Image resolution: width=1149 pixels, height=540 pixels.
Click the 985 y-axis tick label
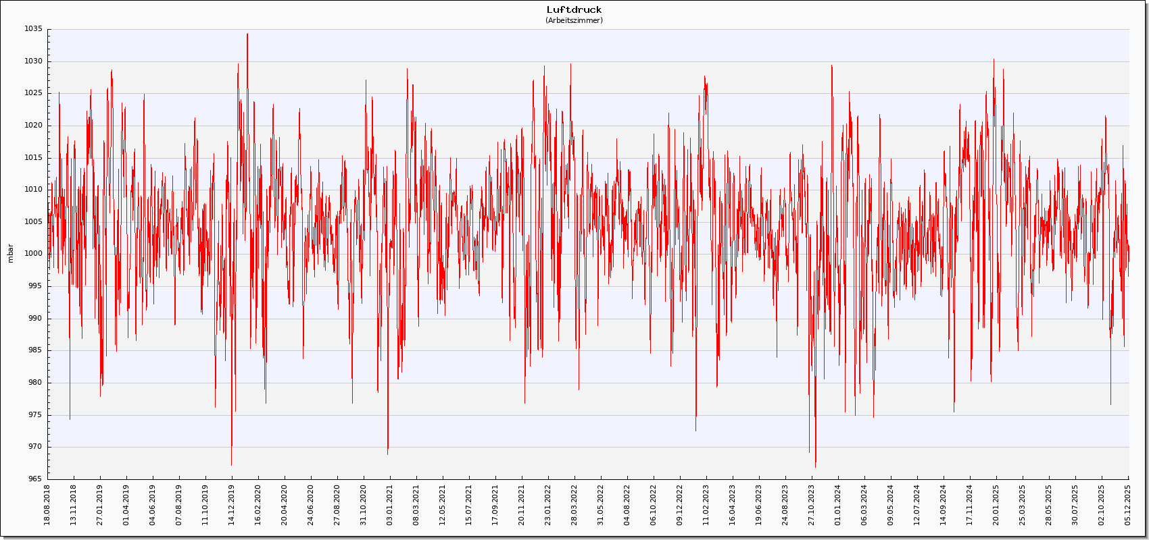click(x=35, y=350)
